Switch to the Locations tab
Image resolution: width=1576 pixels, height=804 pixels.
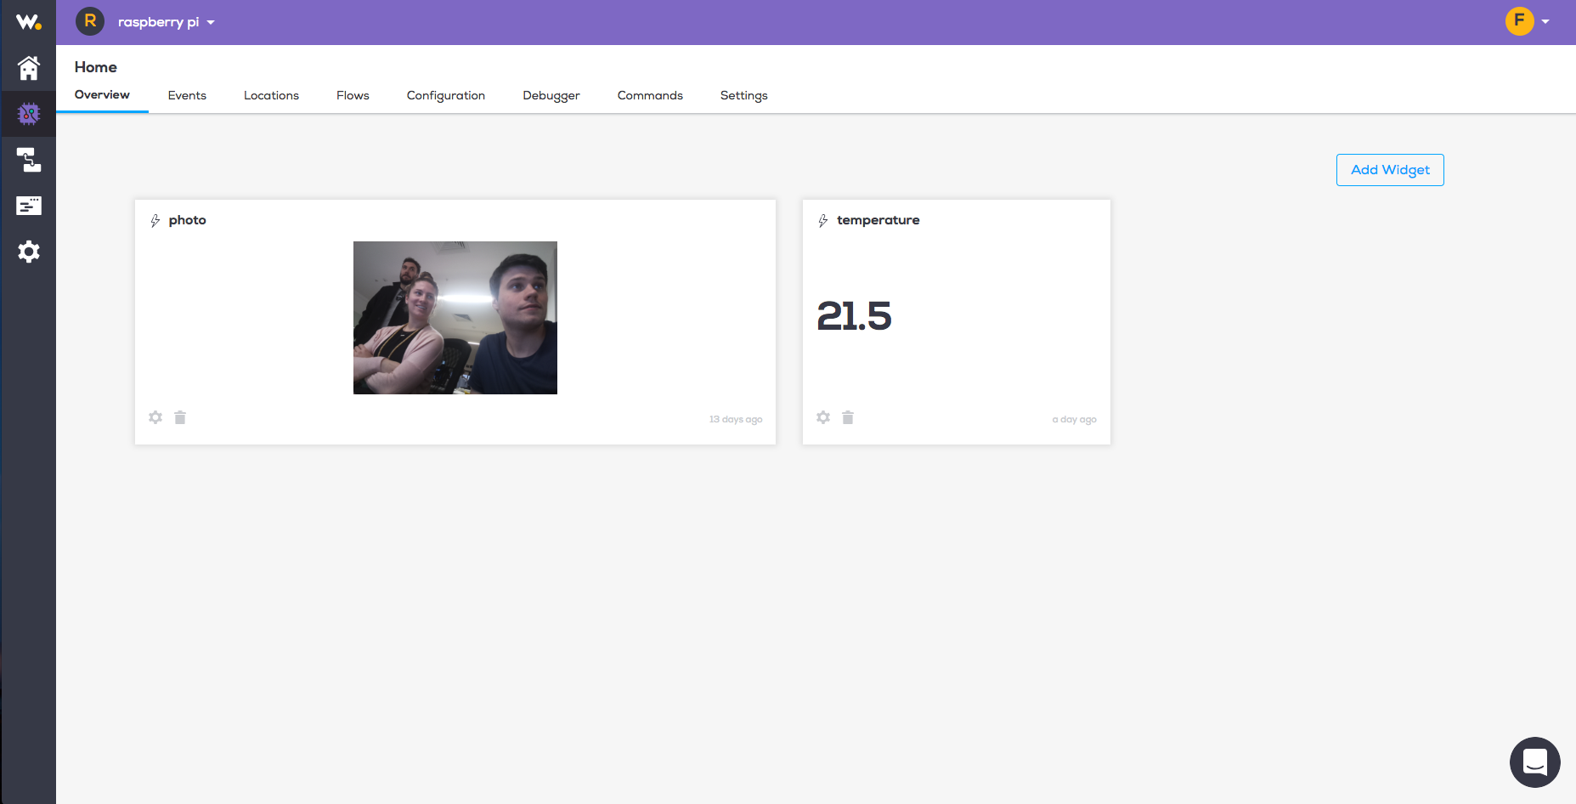[271, 95]
